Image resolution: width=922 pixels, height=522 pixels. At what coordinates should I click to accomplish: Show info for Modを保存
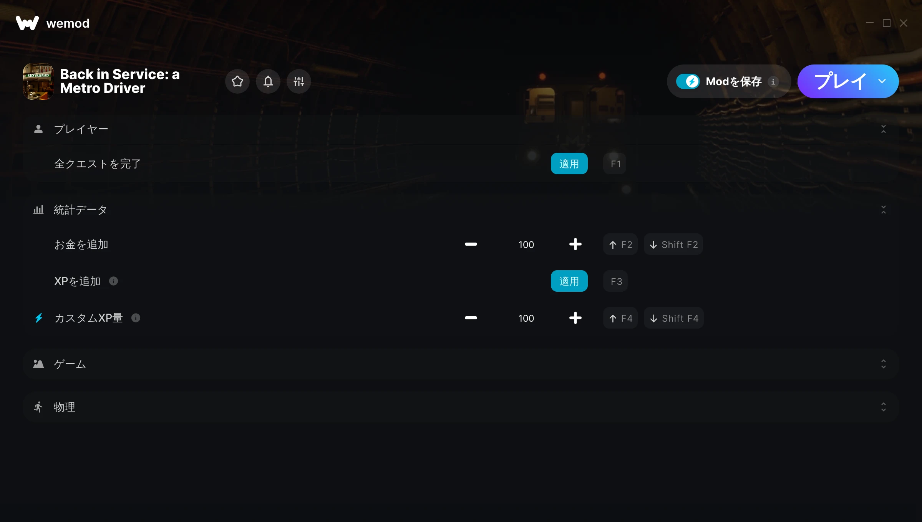pos(773,81)
